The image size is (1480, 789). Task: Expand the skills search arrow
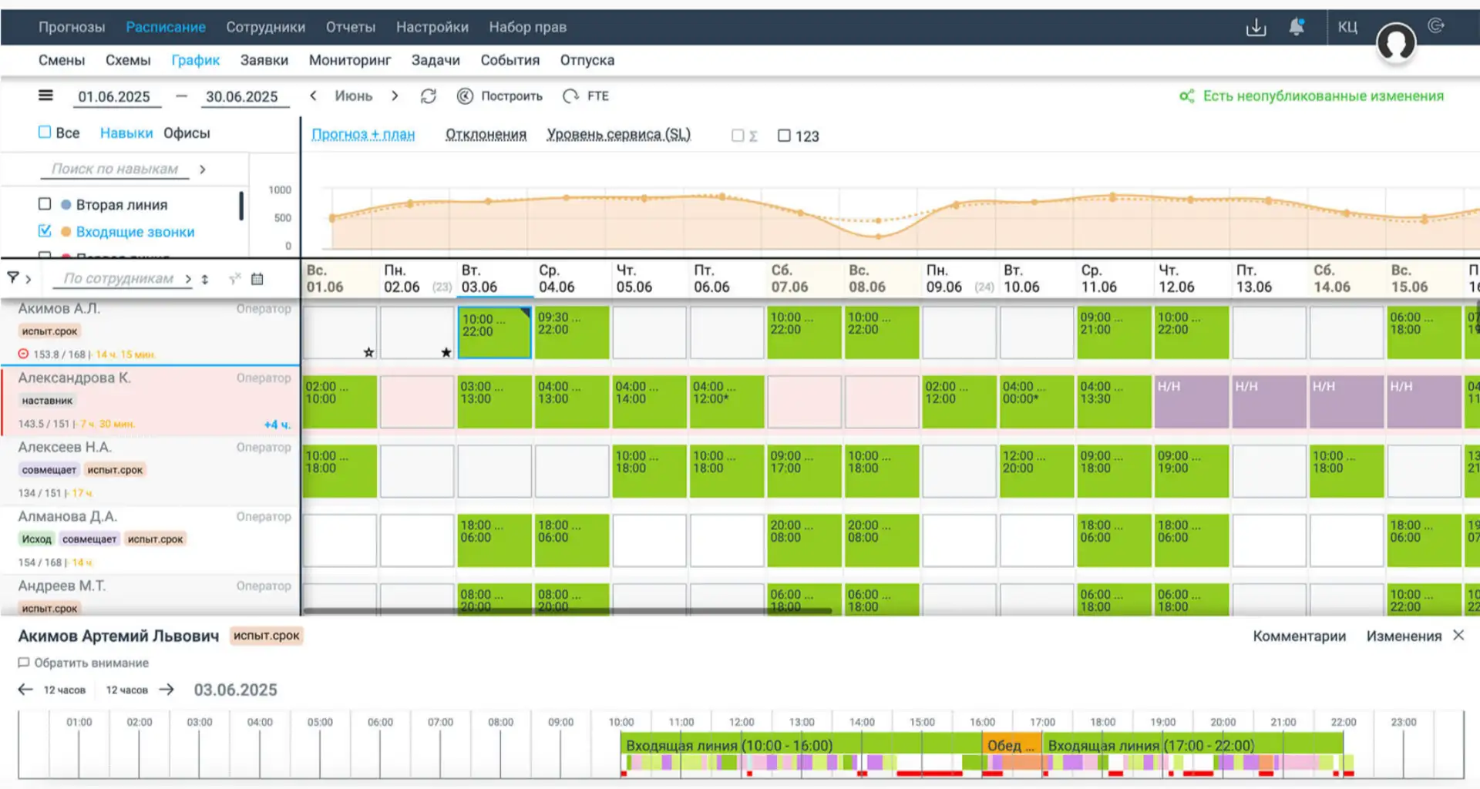[202, 169]
